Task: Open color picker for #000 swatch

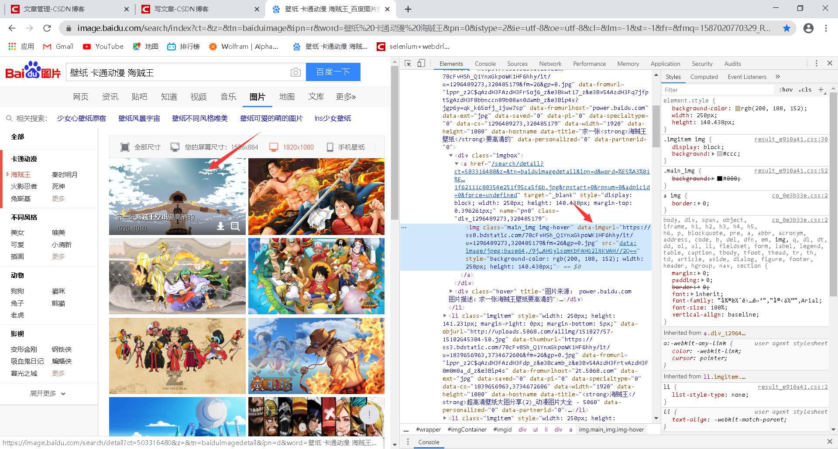Action: (720, 179)
